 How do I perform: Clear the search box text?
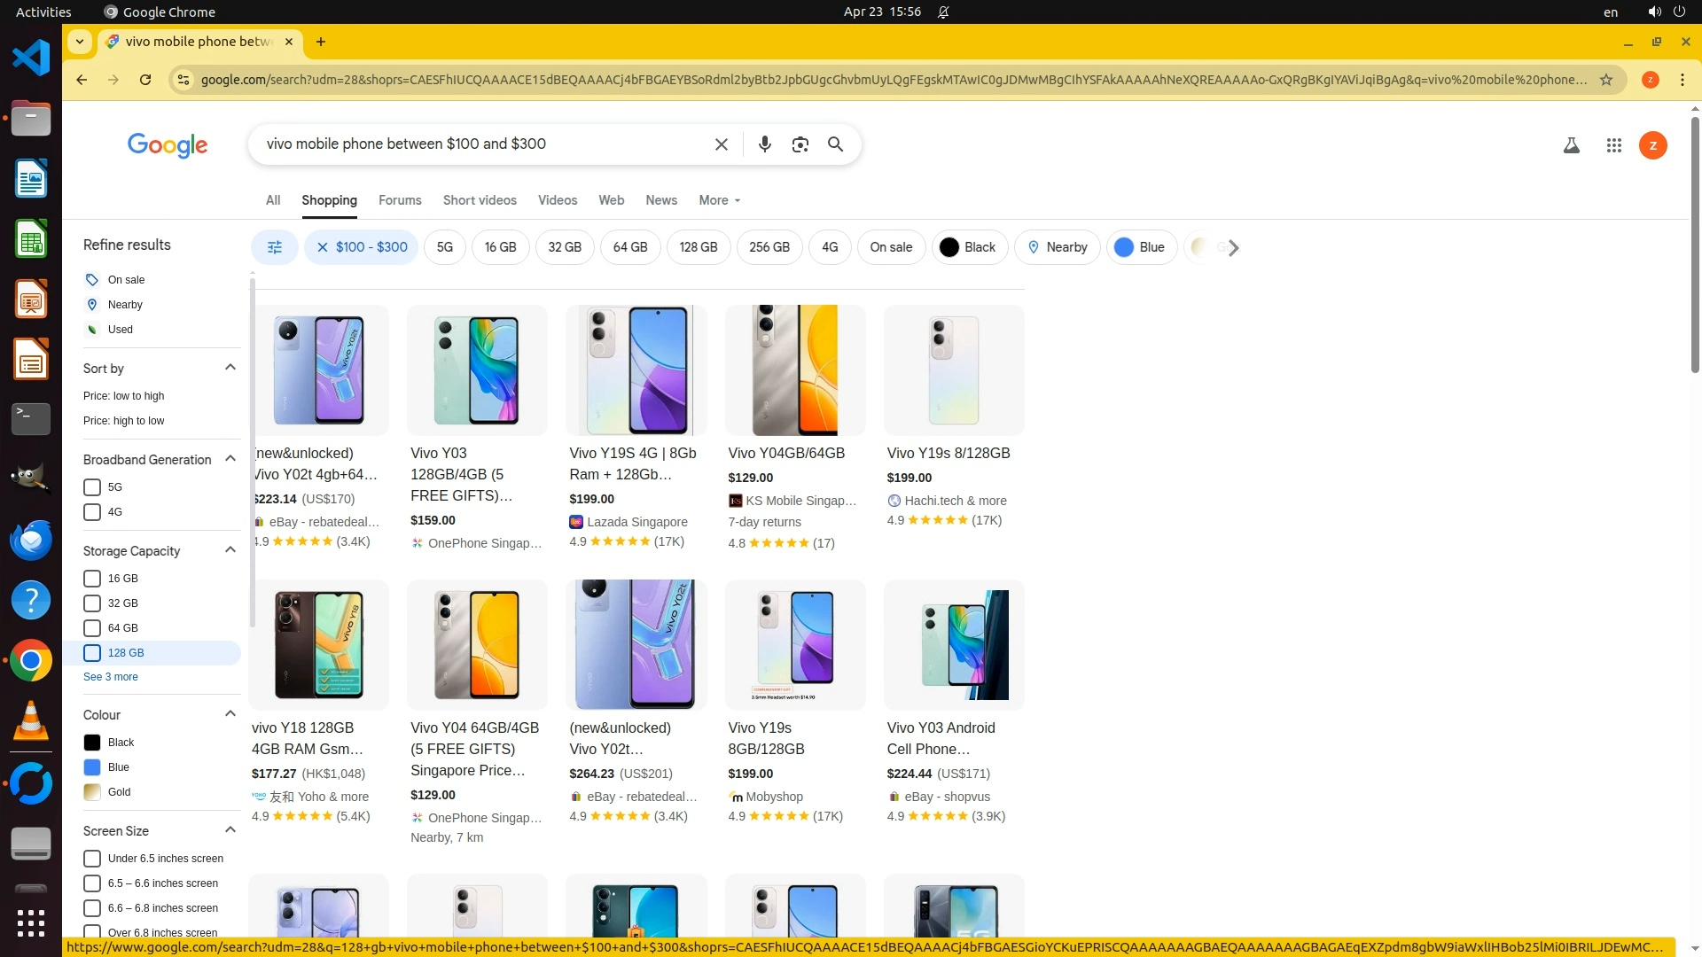(721, 144)
